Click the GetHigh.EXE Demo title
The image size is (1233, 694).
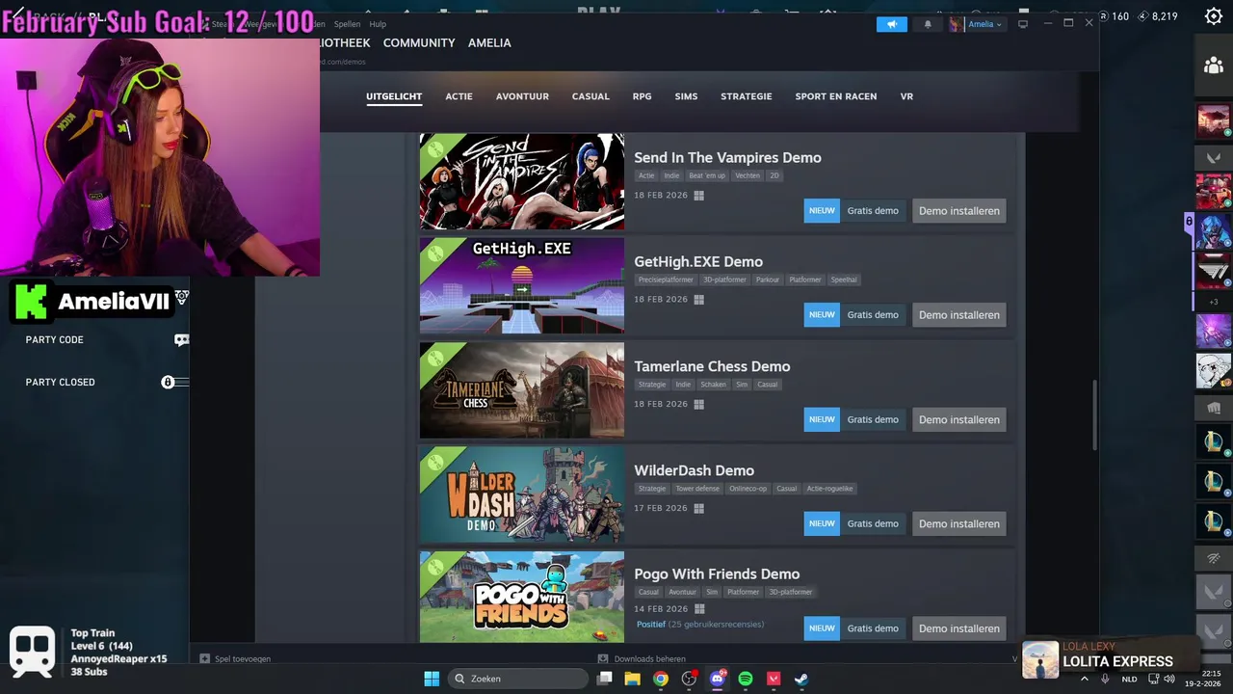tap(698, 261)
